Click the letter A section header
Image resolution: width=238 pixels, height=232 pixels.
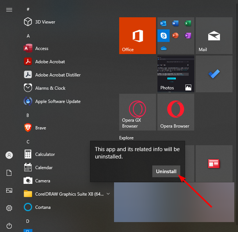click(28, 36)
